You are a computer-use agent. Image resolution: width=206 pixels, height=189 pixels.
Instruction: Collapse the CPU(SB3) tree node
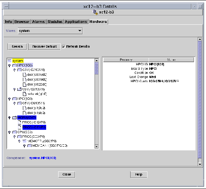tap(9, 132)
